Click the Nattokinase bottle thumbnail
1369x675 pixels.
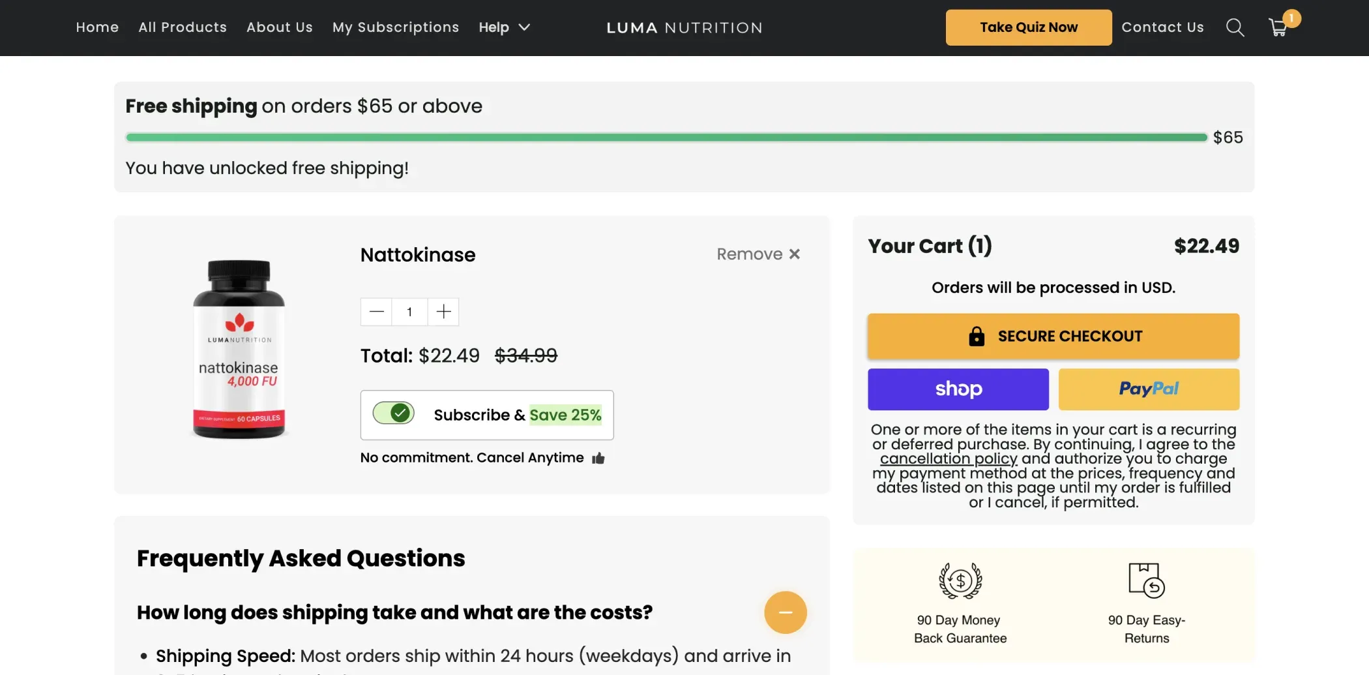click(x=239, y=349)
